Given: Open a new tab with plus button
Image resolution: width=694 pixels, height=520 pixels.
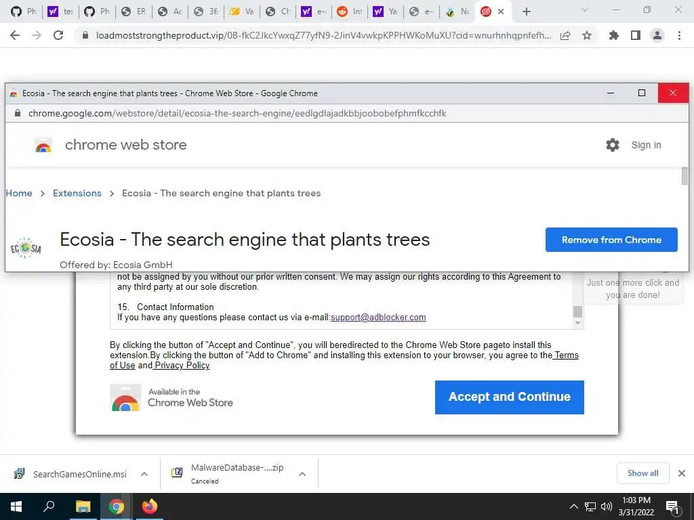Looking at the screenshot, I should pos(526,12).
